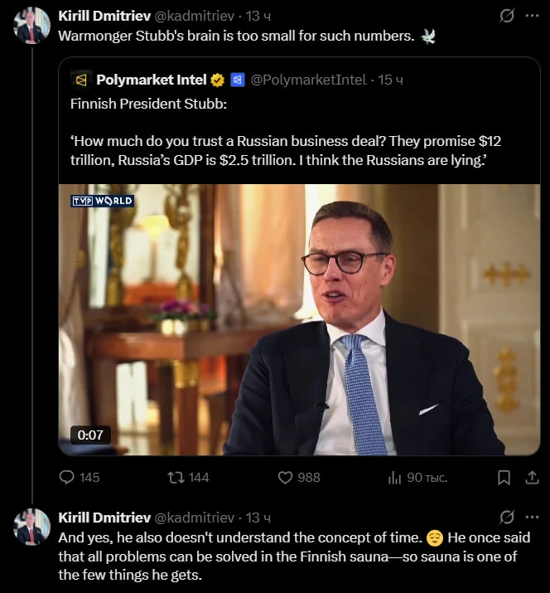This screenshot has height=593, width=550.
Task: Open Kirill Dmitriev's avatar on second tweet
Action: [32, 527]
